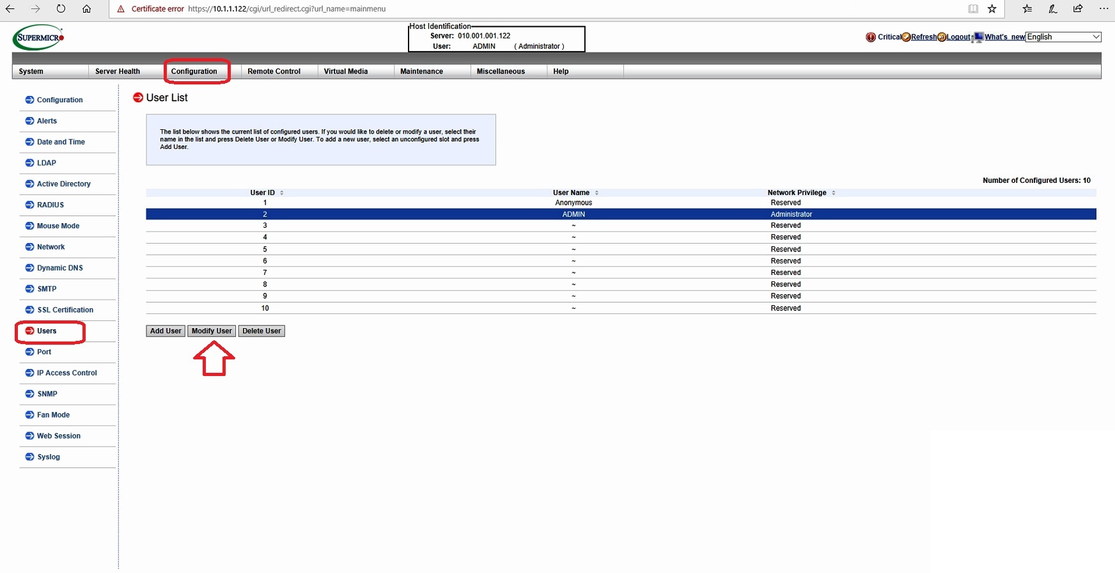Click the certificate error warning icon
1115x573 pixels.
point(121,9)
